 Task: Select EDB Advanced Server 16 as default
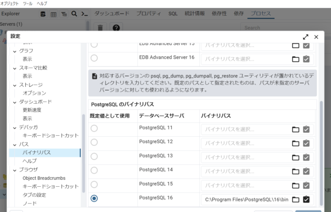point(94,58)
